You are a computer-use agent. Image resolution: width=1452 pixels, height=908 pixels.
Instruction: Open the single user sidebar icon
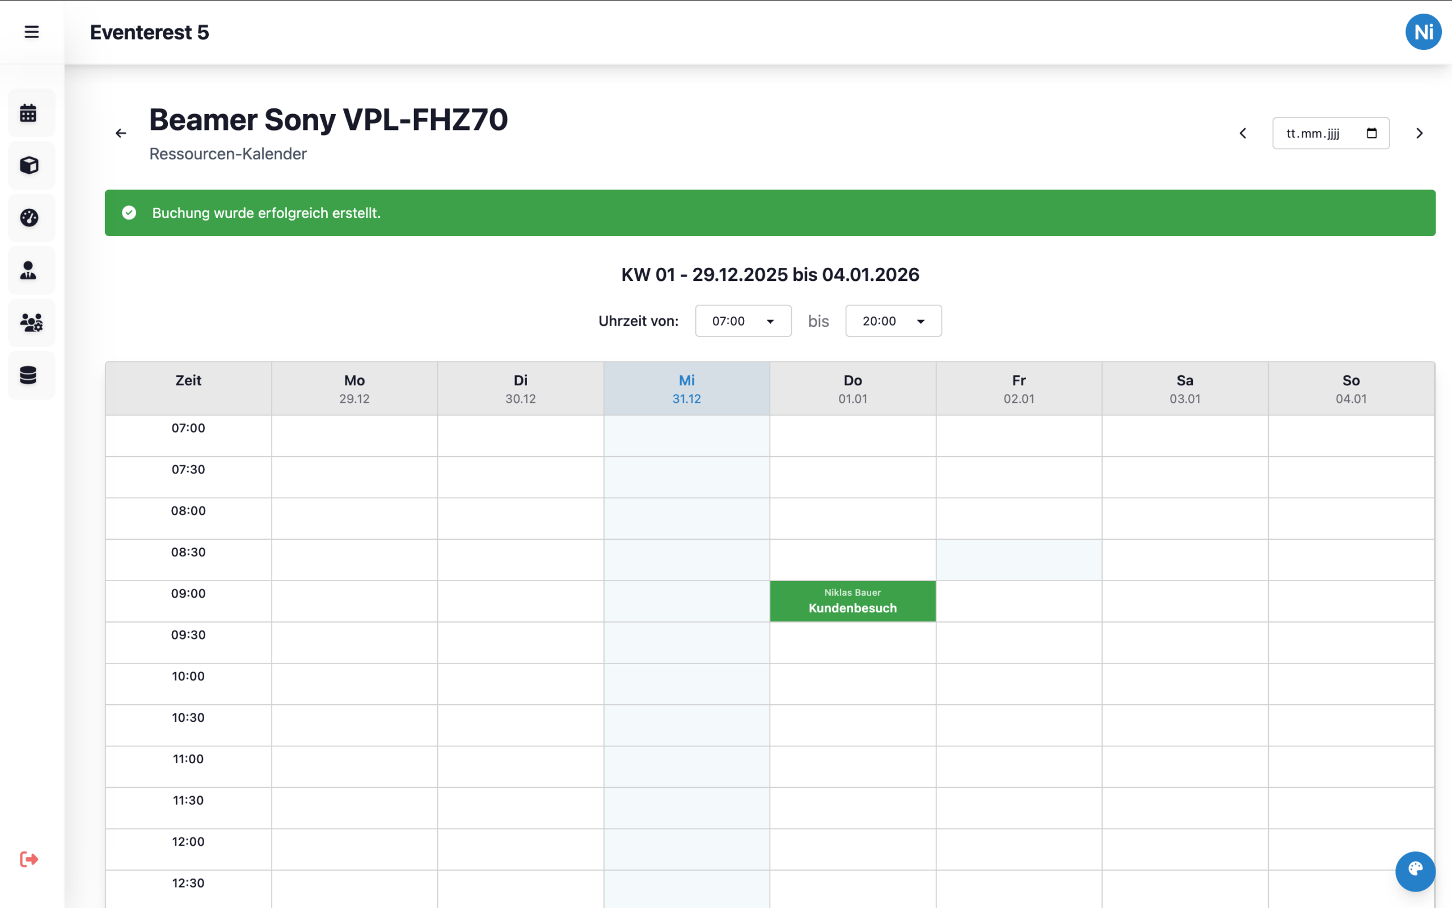point(29,270)
